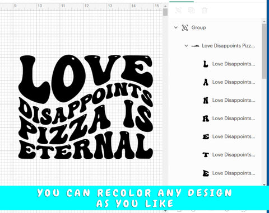Select the Group label in layers panel
The width and height of the screenshot is (269, 213).
pyautogui.click(x=198, y=27)
